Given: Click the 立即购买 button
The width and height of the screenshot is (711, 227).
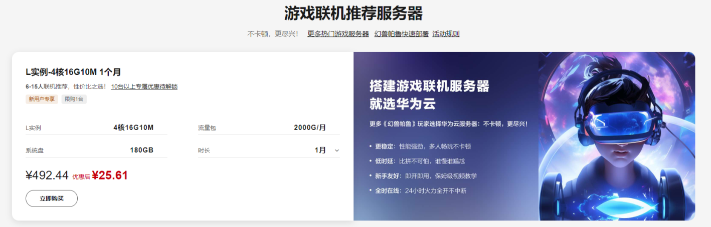Looking at the screenshot, I should (52, 198).
